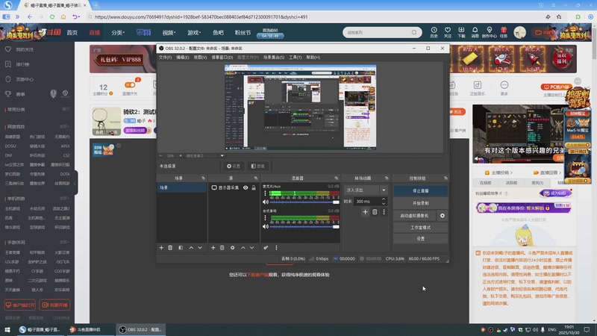Expand the Douyu 视频 nav dropdown
The width and height of the screenshot is (597, 336).
tap(169, 33)
